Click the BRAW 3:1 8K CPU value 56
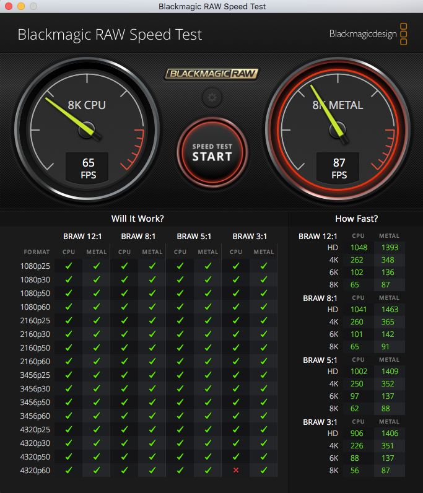Image resolution: width=423 pixels, height=493 pixels. [x=355, y=470]
